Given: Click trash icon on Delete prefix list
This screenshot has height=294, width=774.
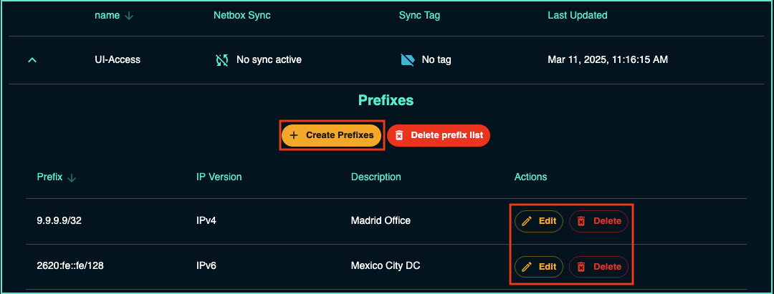Looking at the screenshot, I should pos(399,134).
